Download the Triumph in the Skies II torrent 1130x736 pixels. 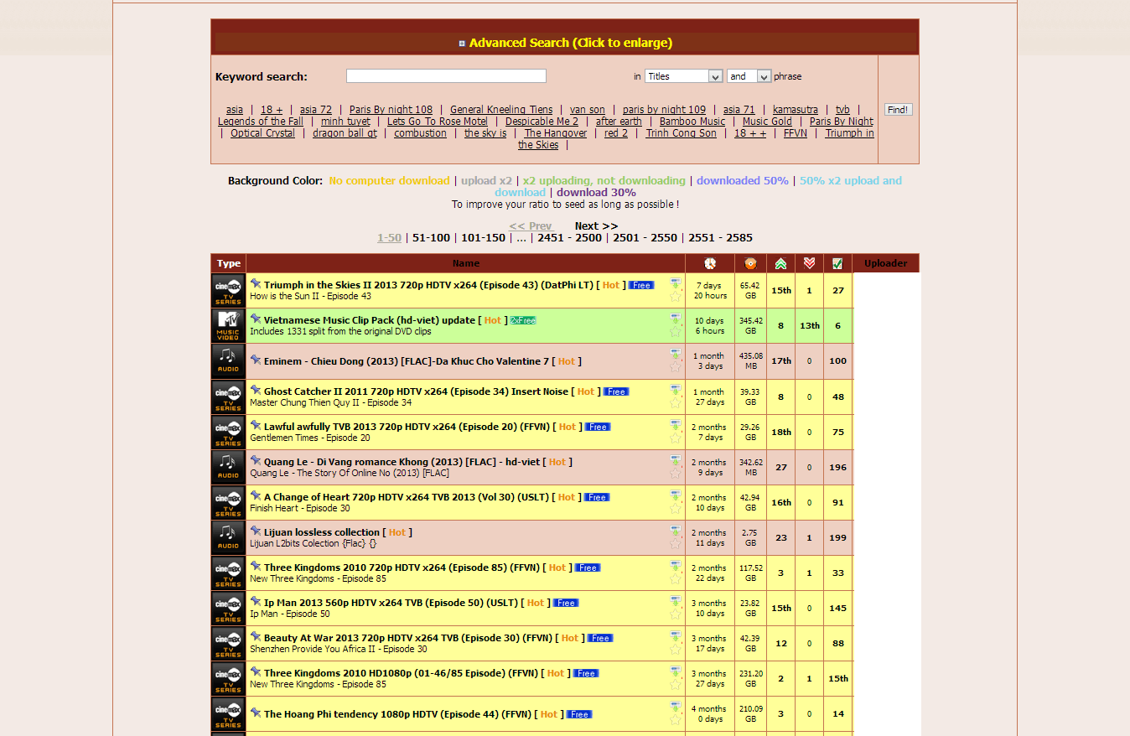pos(676,283)
